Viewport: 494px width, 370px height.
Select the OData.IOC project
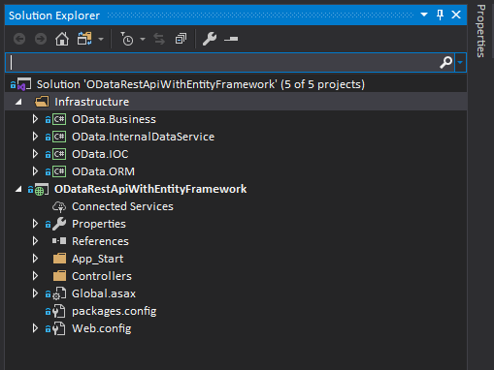point(100,154)
